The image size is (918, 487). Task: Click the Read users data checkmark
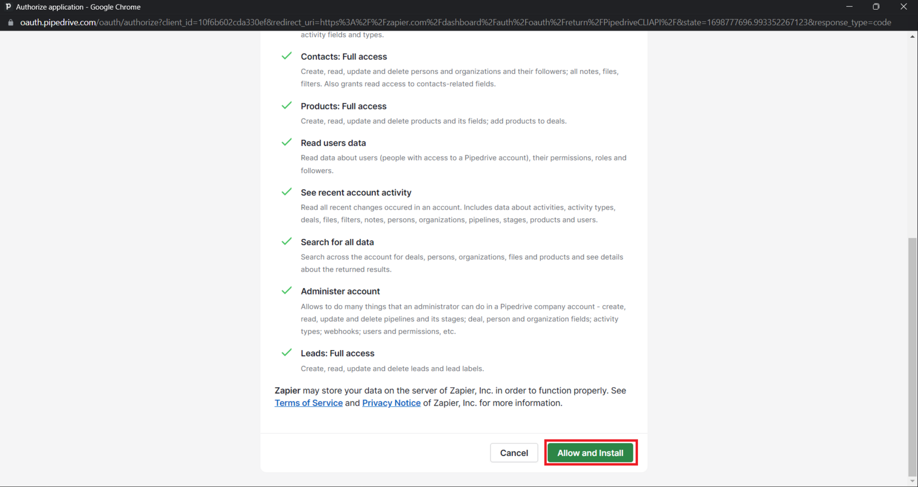click(x=286, y=142)
